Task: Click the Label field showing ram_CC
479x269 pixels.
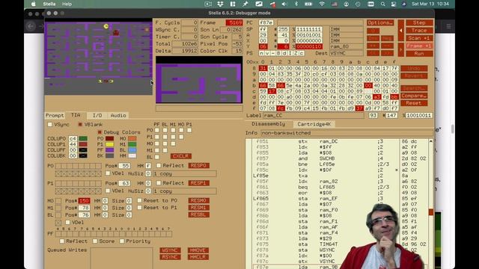Action: (313, 116)
